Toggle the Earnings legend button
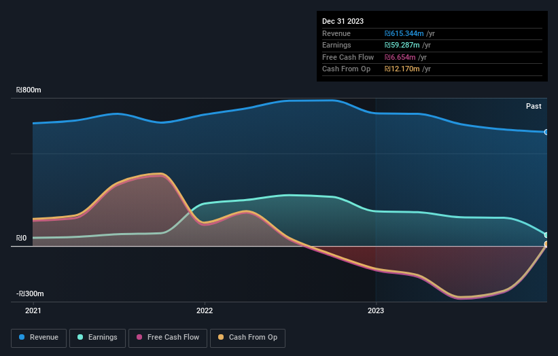Viewport: 558px width, 356px height. pyautogui.click(x=97, y=338)
